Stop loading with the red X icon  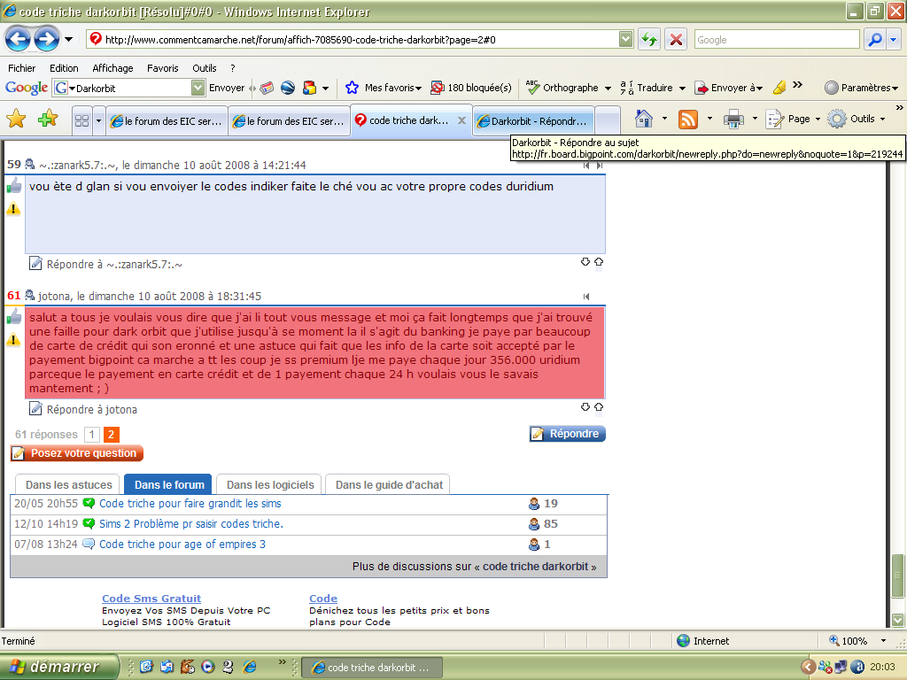(676, 39)
